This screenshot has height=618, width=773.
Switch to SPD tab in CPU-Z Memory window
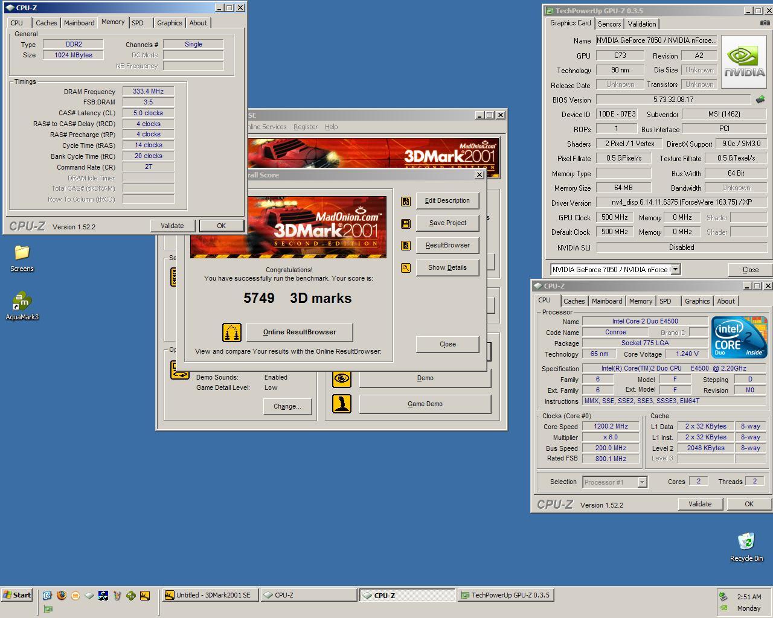(138, 23)
